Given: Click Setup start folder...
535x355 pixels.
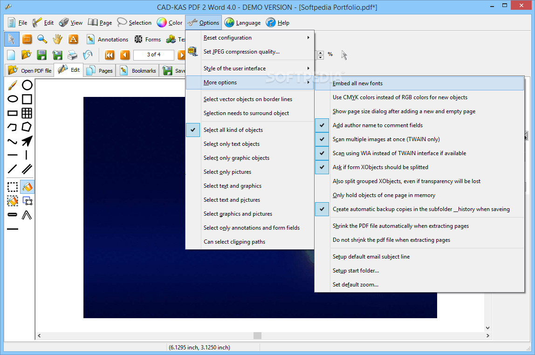Looking at the screenshot, I should [419, 270].
